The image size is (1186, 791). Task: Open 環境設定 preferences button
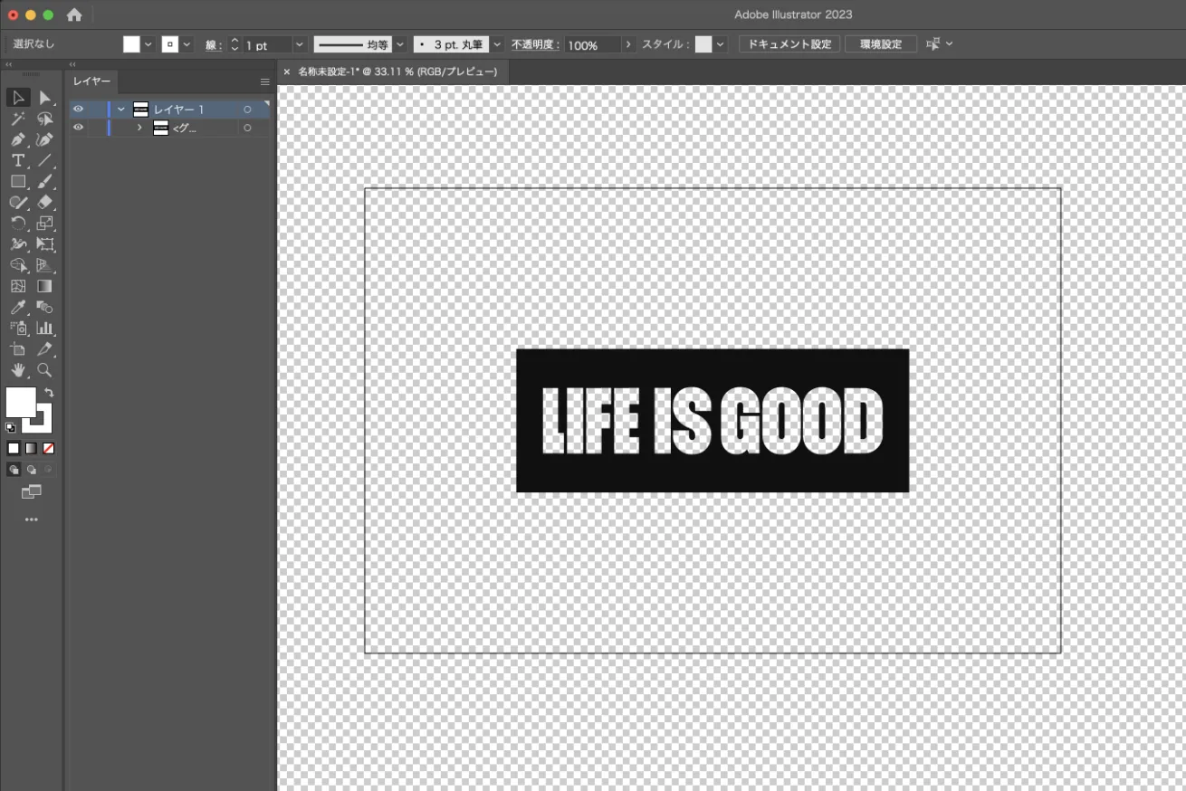click(880, 44)
